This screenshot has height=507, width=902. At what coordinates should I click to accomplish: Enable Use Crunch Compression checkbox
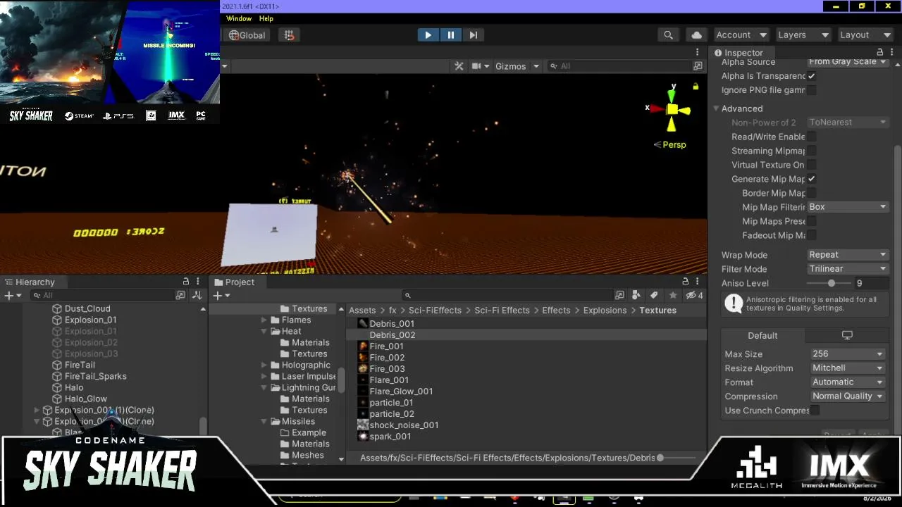tap(815, 411)
